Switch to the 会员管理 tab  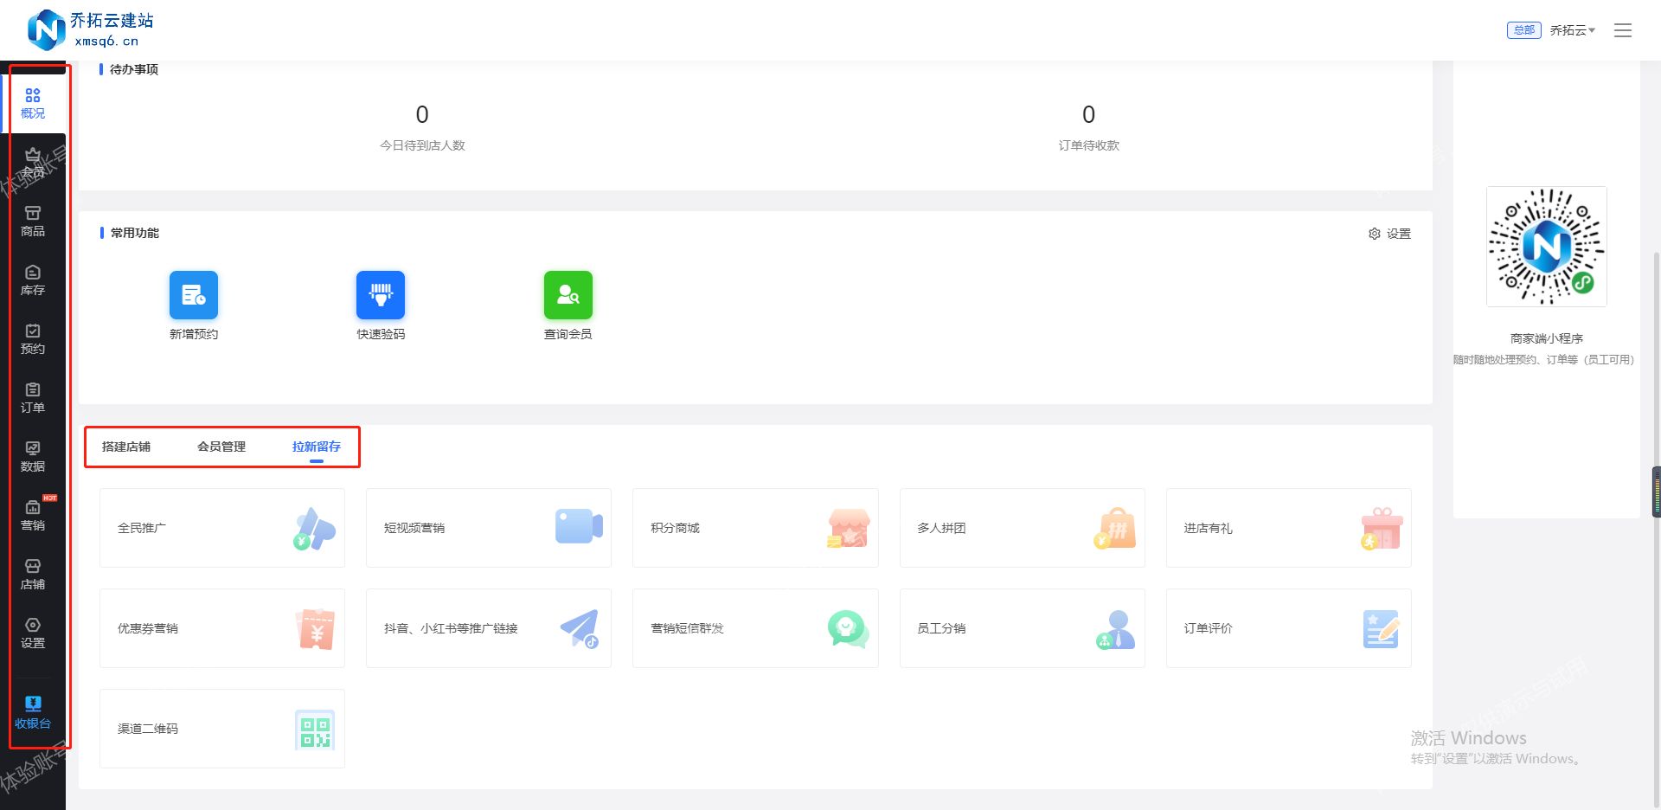click(x=221, y=447)
